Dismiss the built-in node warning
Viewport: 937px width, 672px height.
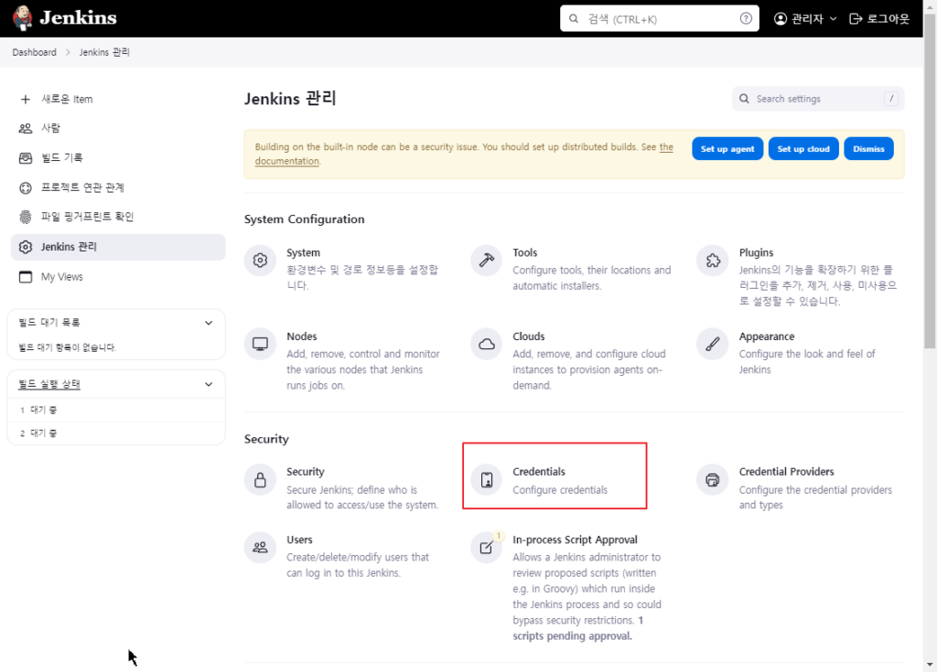click(868, 149)
